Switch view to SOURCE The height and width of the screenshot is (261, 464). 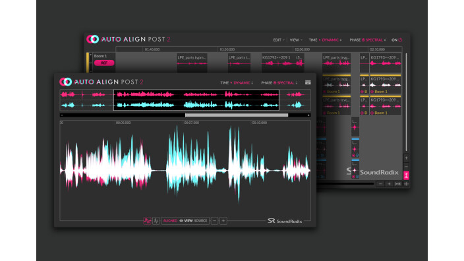pyautogui.click(x=200, y=221)
